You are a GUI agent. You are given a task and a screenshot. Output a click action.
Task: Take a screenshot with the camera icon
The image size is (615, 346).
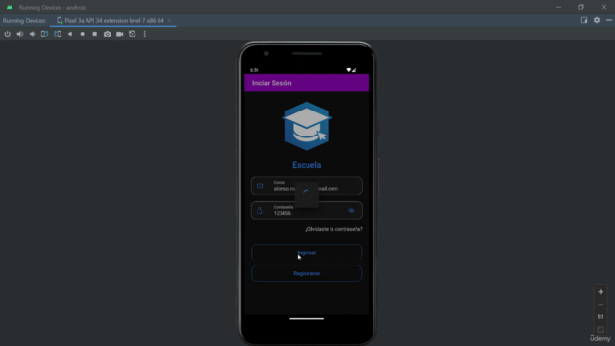point(107,34)
